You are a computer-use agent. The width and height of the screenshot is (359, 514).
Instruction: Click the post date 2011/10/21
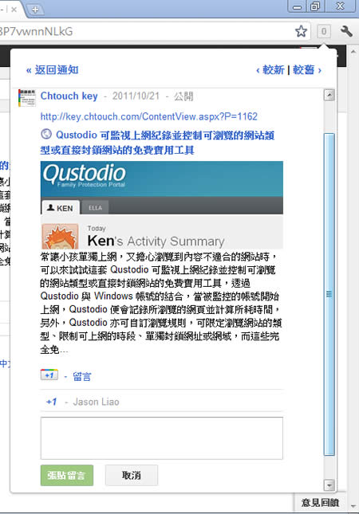136,96
